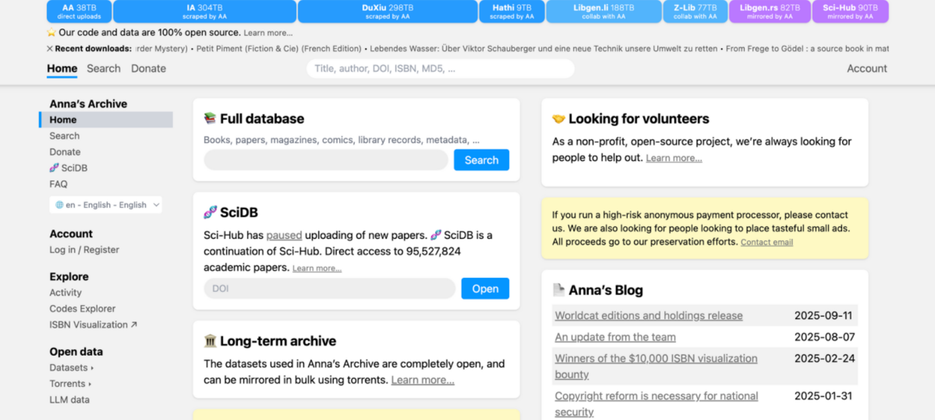
Task: Click the IA 304TB dataset badge
Action: coord(204,12)
